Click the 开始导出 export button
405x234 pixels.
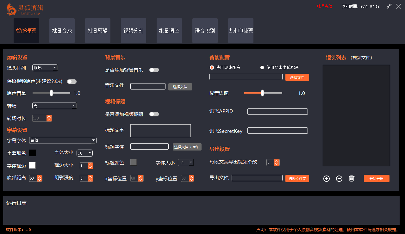[x=376, y=178]
